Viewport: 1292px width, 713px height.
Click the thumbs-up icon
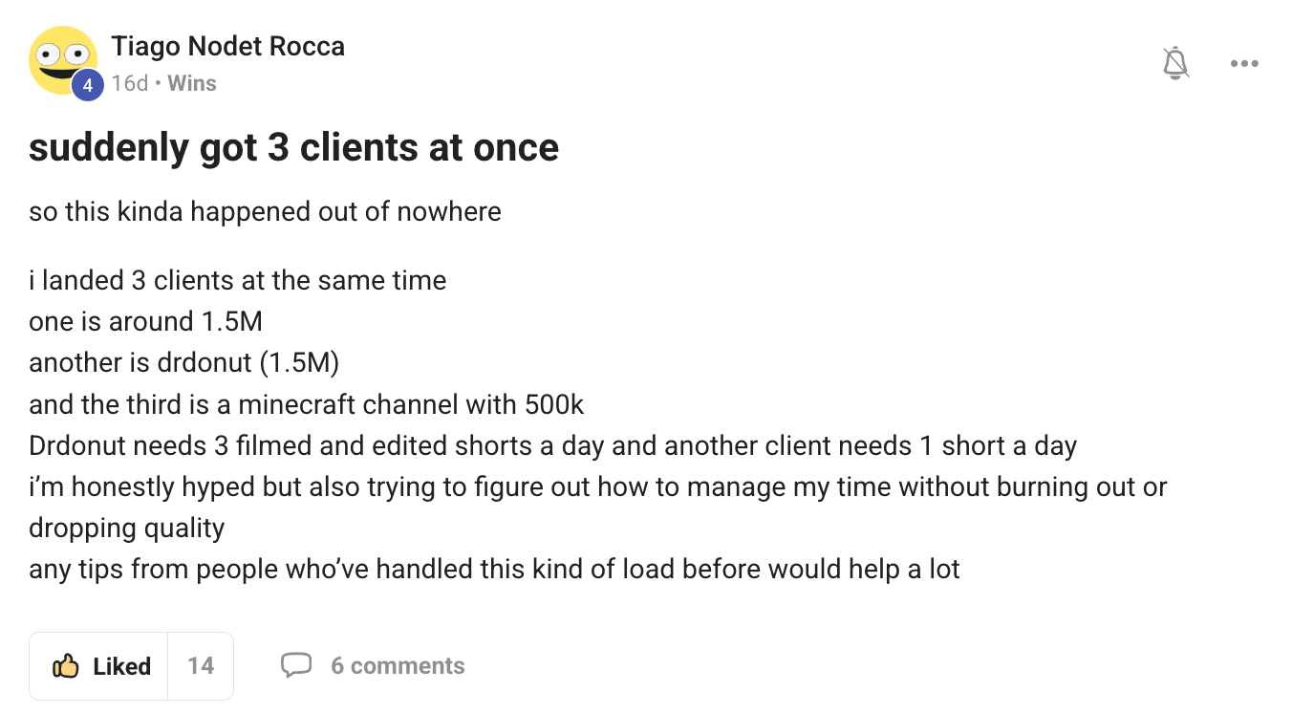65,665
